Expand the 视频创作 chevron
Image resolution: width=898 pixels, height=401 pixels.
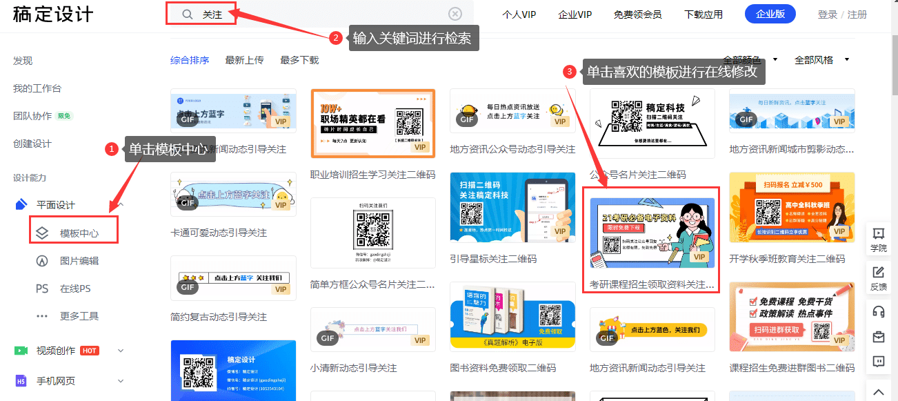[x=121, y=351]
